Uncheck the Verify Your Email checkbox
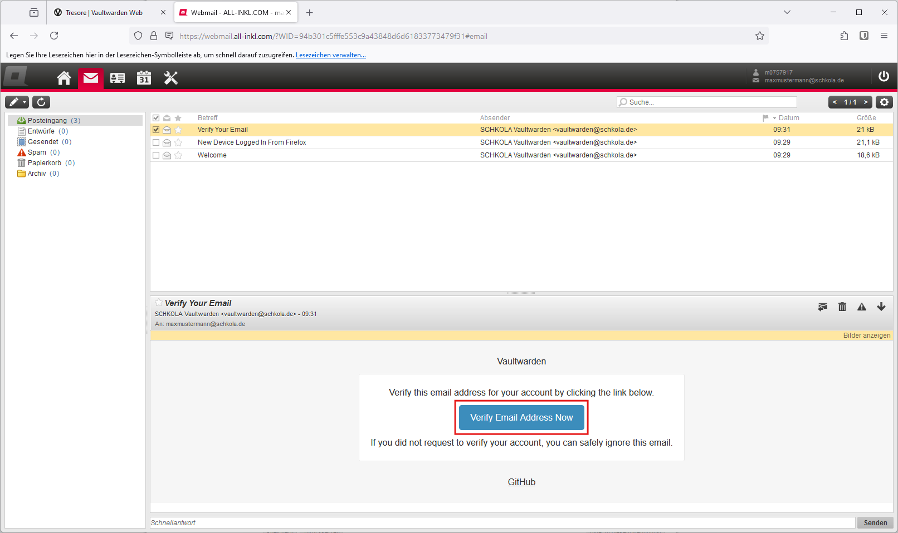Viewport: 898px width, 533px height. click(156, 130)
